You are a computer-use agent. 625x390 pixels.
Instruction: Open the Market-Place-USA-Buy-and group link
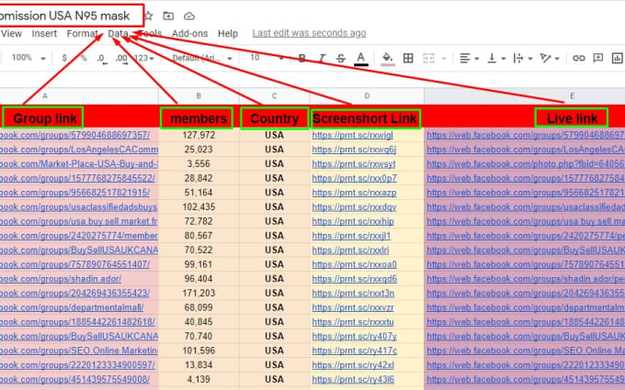point(79,164)
